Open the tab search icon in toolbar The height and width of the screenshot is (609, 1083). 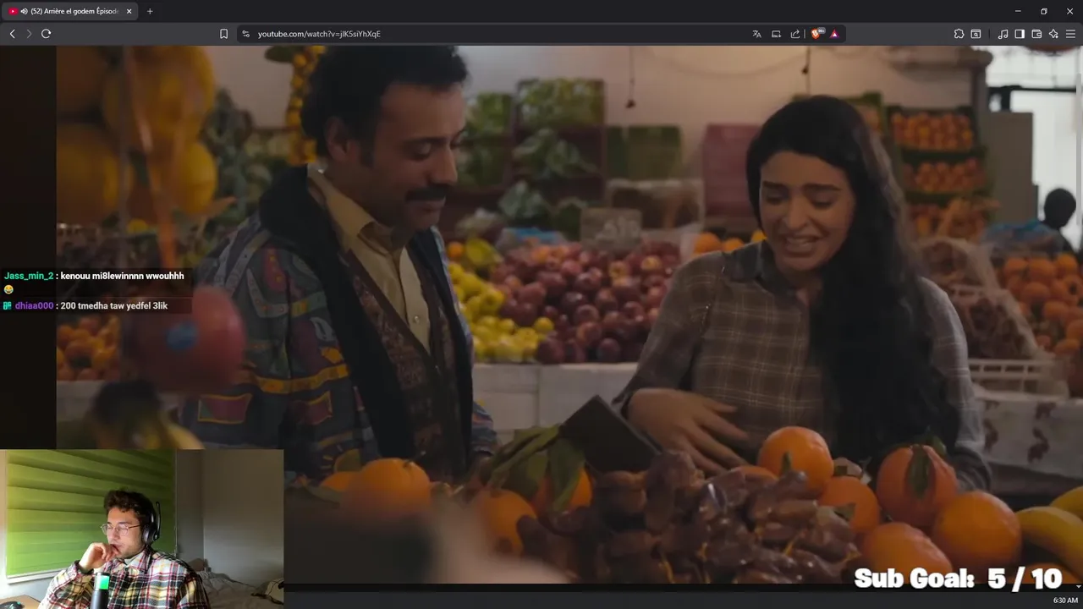976,34
